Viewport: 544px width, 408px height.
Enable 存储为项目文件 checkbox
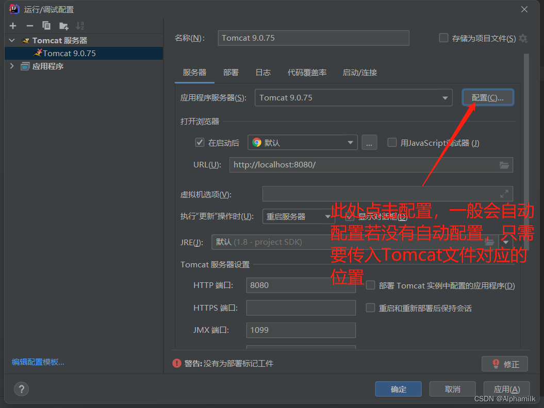tap(443, 38)
